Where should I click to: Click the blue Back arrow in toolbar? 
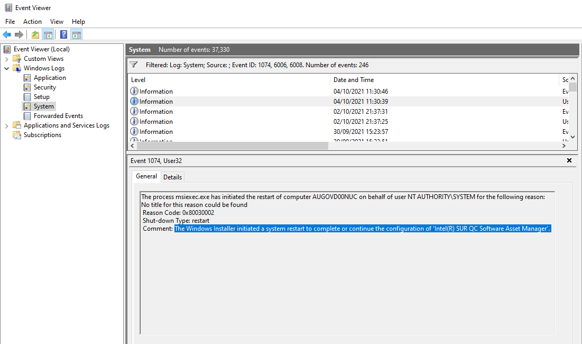[7, 35]
